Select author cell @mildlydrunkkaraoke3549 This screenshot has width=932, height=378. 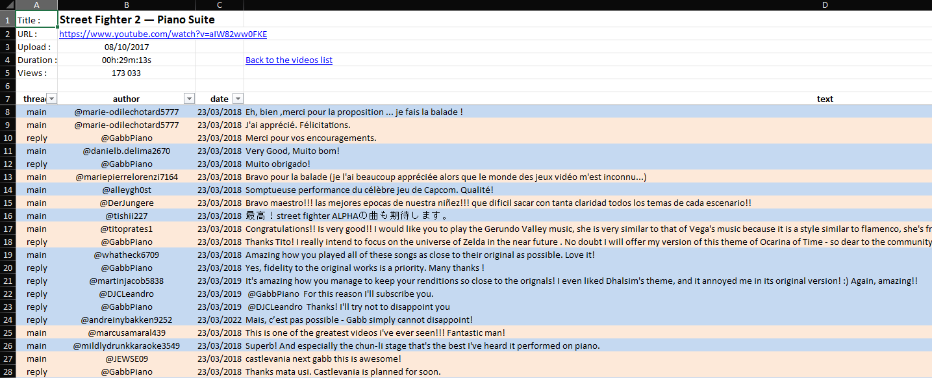[127, 346]
